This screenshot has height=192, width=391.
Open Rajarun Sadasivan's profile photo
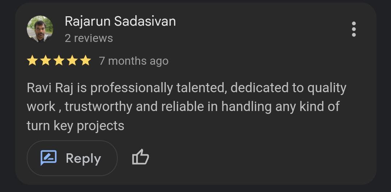(x=40, y=29)
